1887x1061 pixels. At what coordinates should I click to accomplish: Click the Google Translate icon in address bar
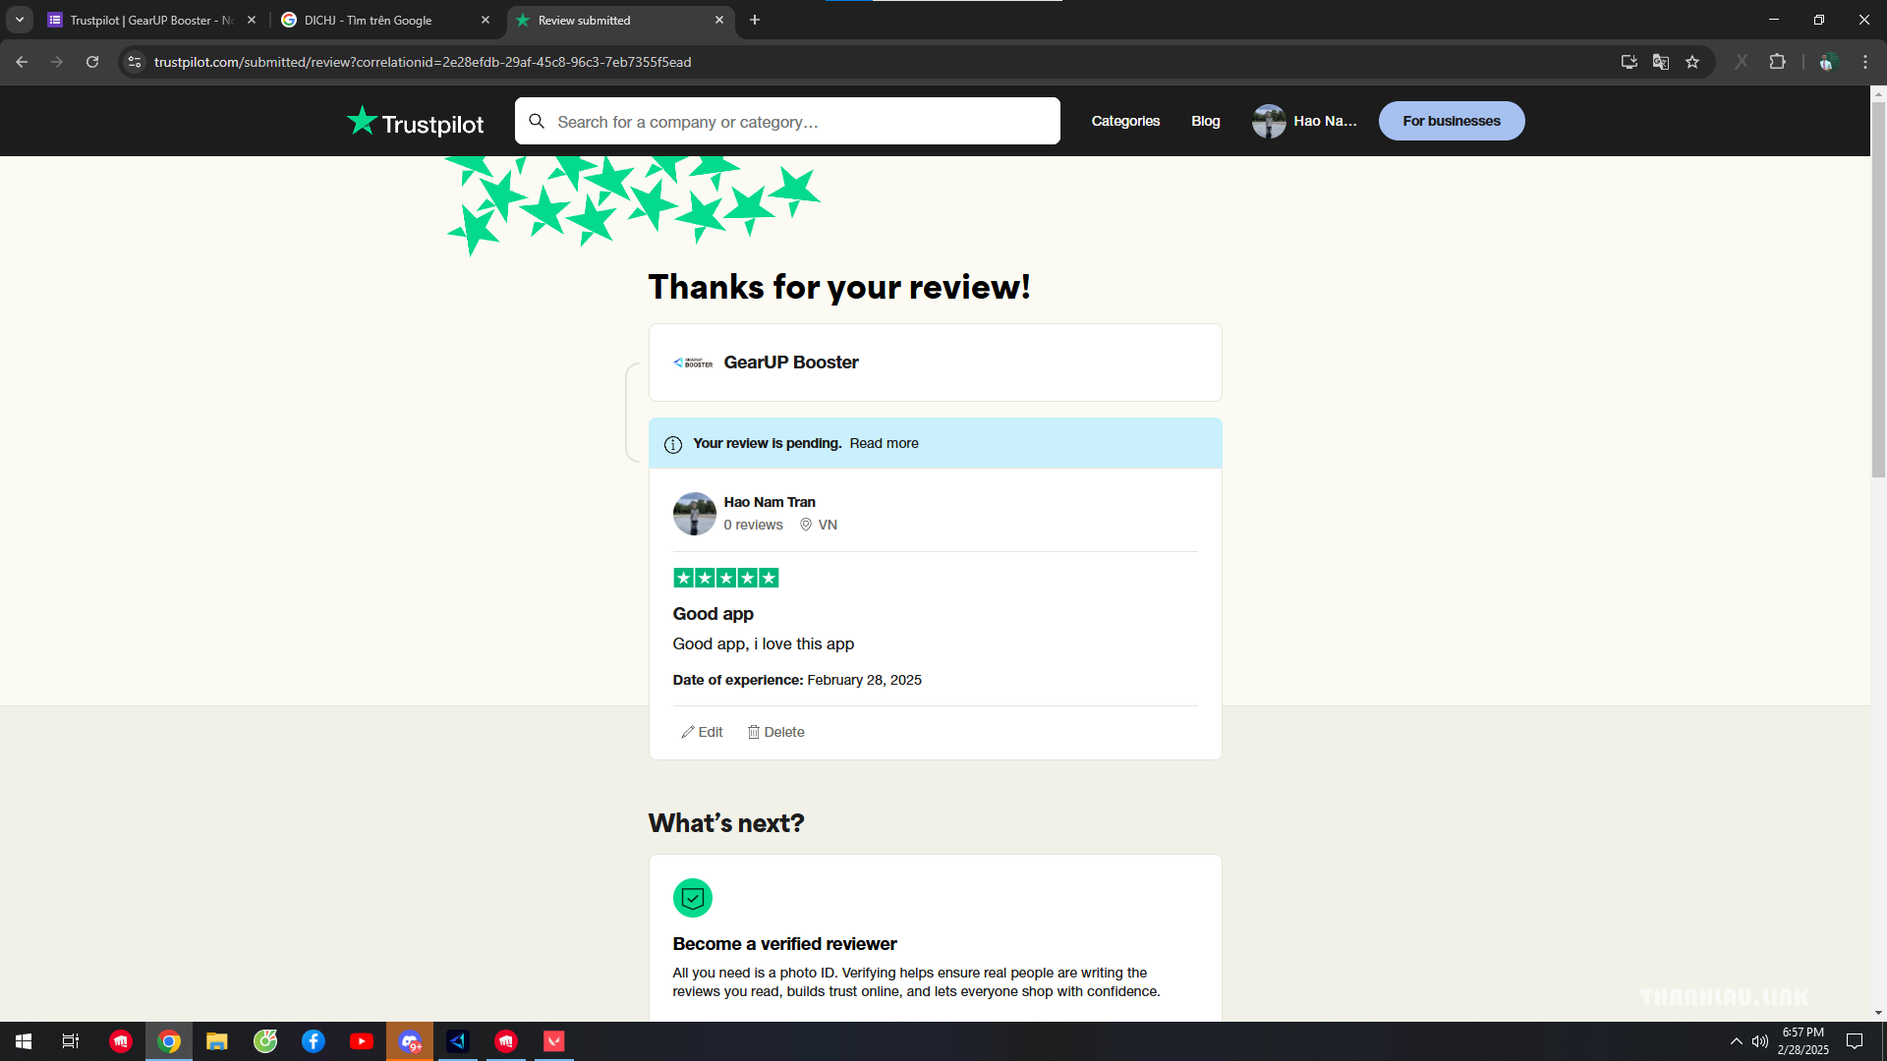point(1661,62)
